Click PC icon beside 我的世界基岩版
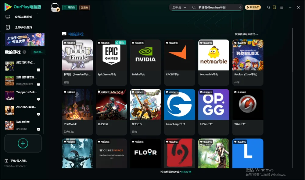Image resolution: width=305 pixels, height=180 pixels. click(x=38, y=85)
